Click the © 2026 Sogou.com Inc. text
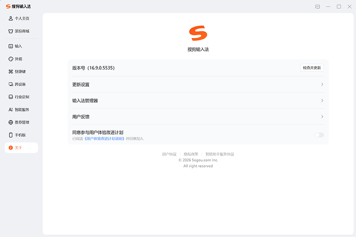356x237 pixels. tap(198, 160)
